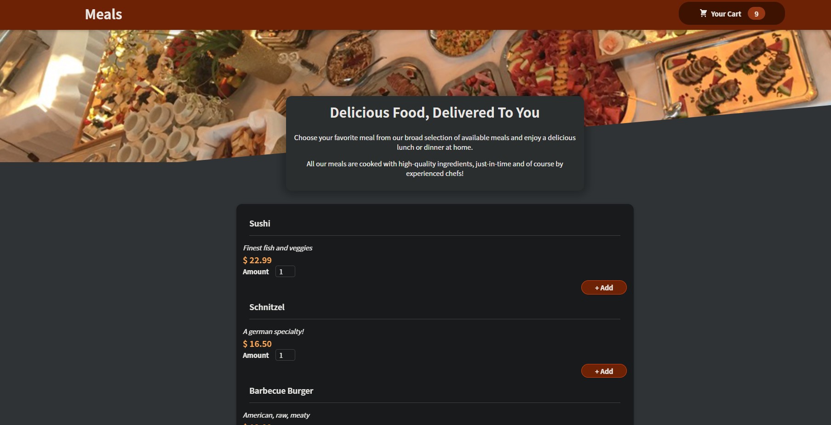Select the Sushi amount input field
831x425 pixels.
[x=284, y=271]
